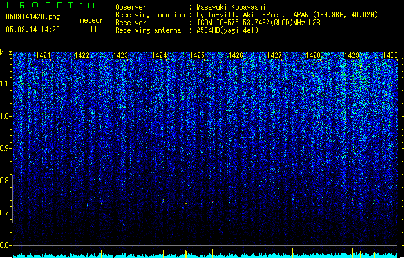Click the meteor echo just after 1425
The image size is (405, 258).
[x=212, y=201]
